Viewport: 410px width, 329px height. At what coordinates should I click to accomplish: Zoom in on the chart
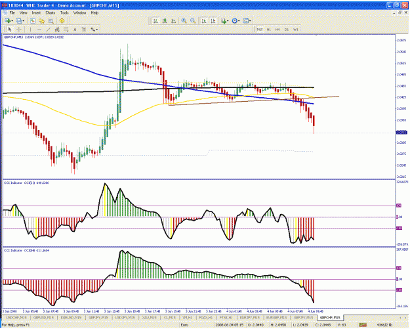click(x=184, y=20)
